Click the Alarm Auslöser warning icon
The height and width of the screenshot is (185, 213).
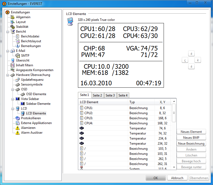[x=18, y=133]
